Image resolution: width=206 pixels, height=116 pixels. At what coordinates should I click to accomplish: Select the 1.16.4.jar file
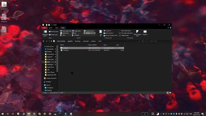point(92,48)
